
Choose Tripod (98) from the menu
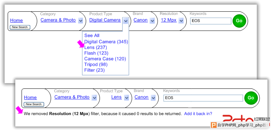pyautogui.click(x=96, y=65)
